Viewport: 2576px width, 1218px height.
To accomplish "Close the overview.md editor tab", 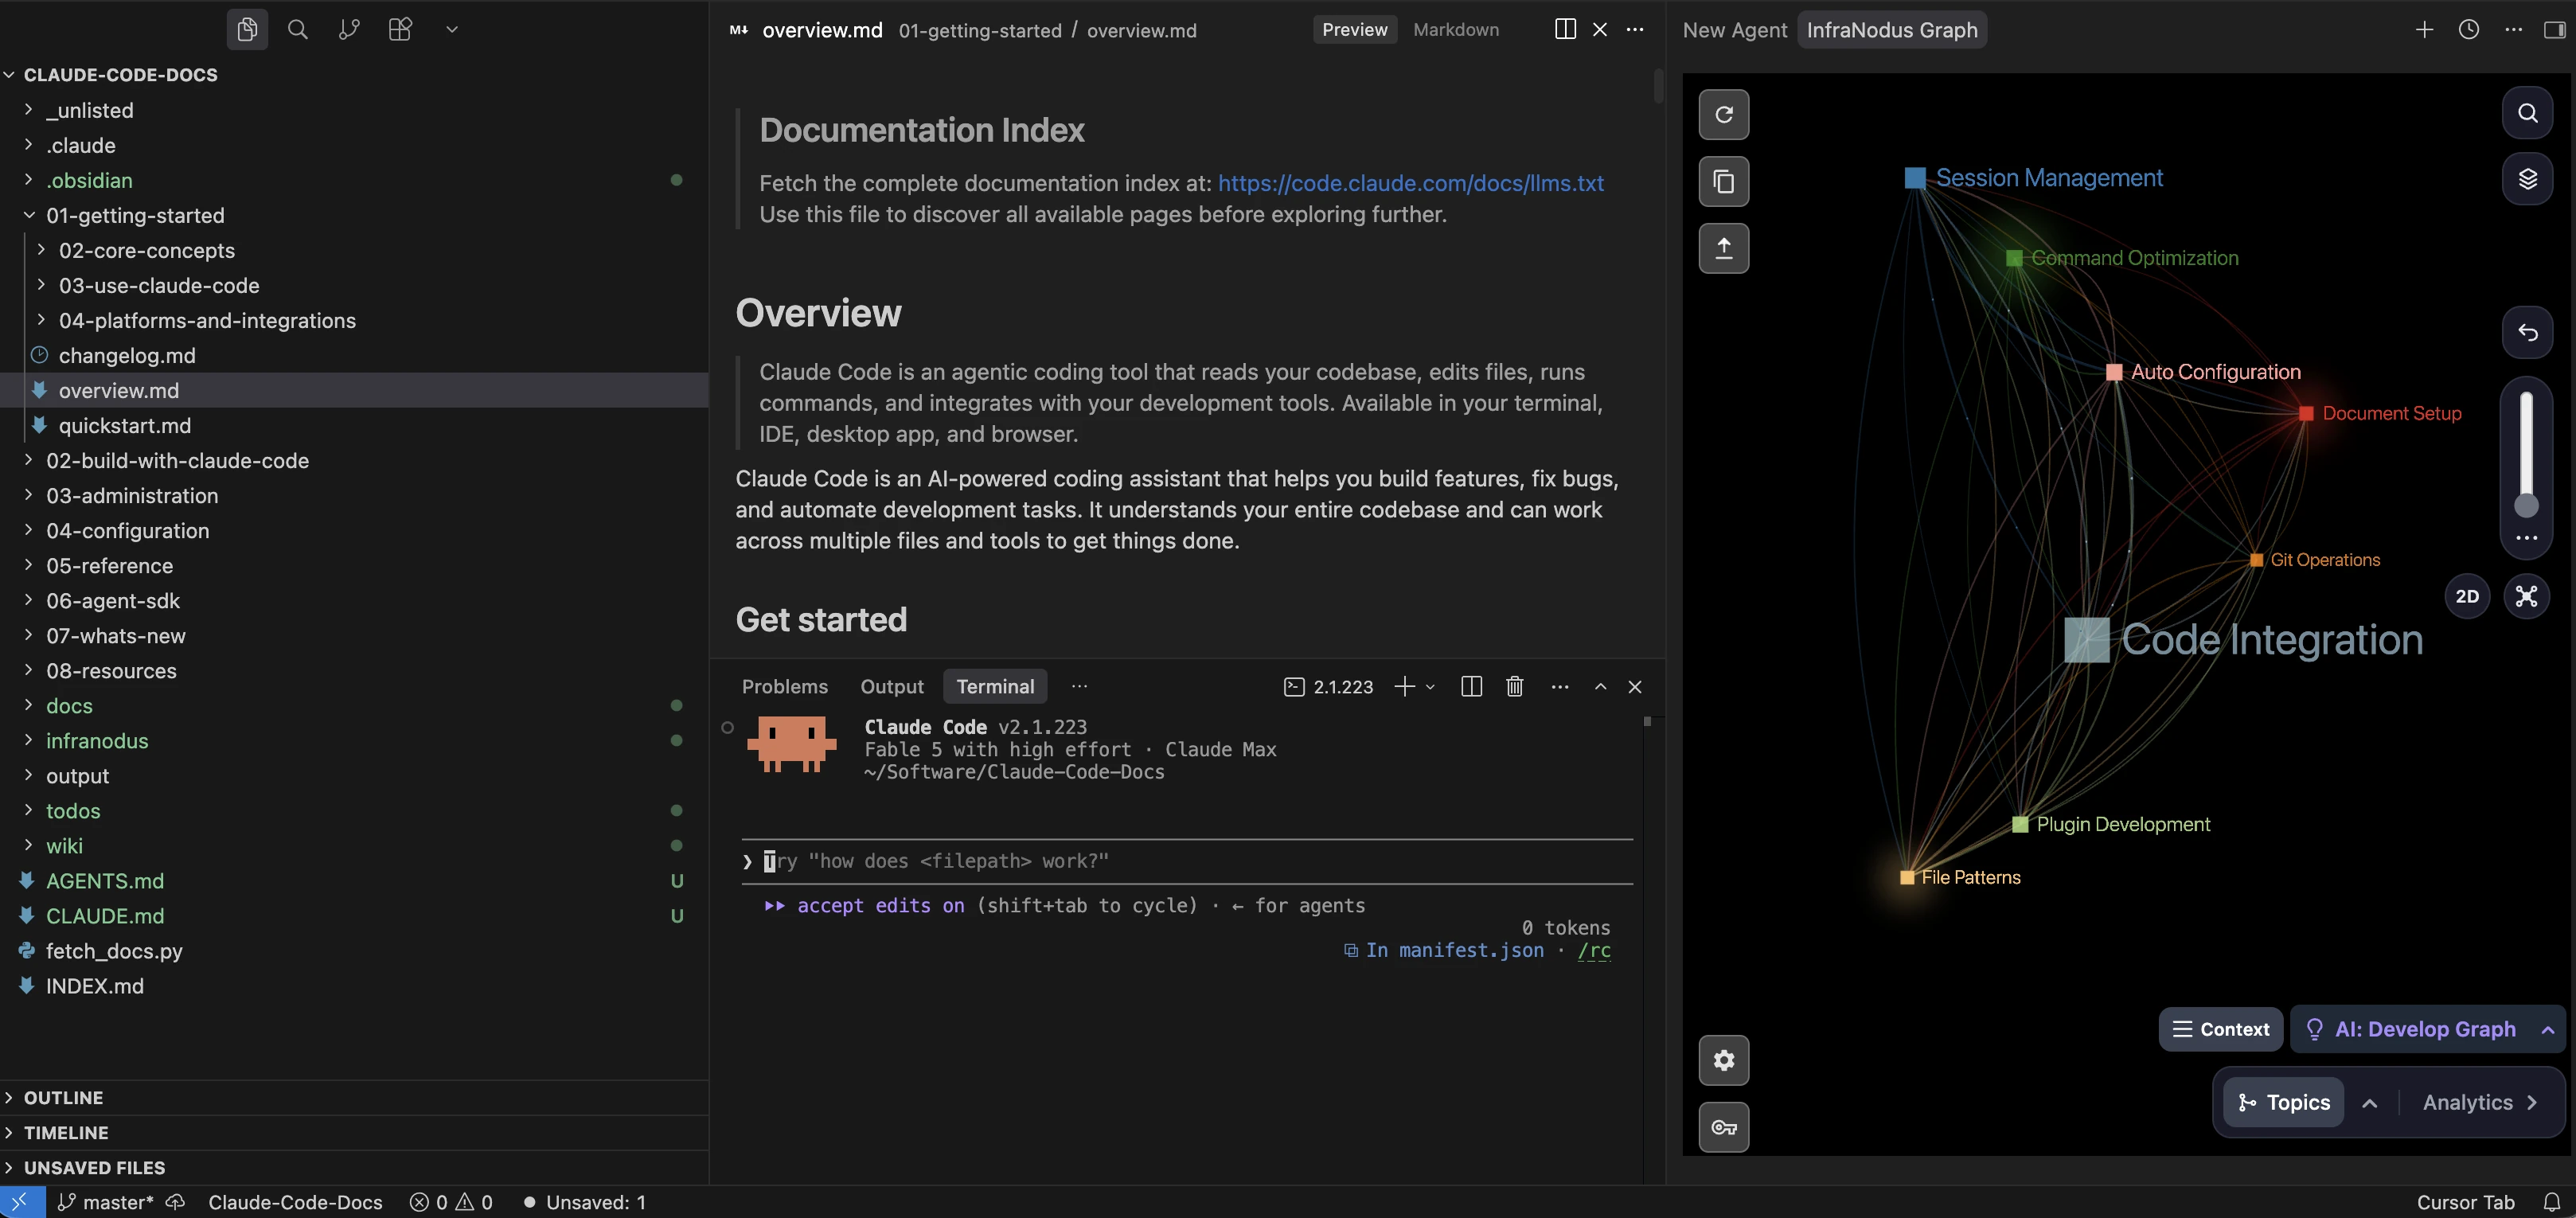I will click(x=1600, y=29).
